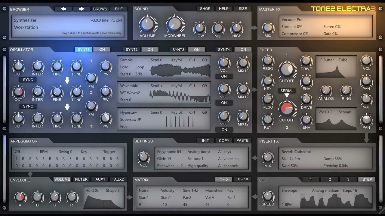Click the red filter 2 CUTOFF knob

point(287,109)
